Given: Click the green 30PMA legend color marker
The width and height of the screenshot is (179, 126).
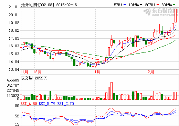Looking at the screenshot, I should (174, 5).
